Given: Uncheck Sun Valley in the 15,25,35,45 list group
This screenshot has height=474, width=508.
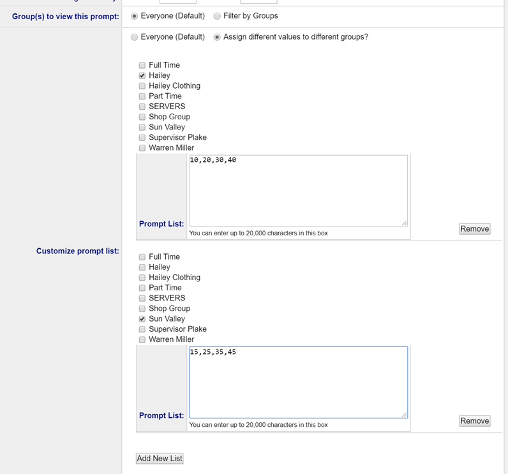Looking at the screenshot, I should (x=142, y=319).
